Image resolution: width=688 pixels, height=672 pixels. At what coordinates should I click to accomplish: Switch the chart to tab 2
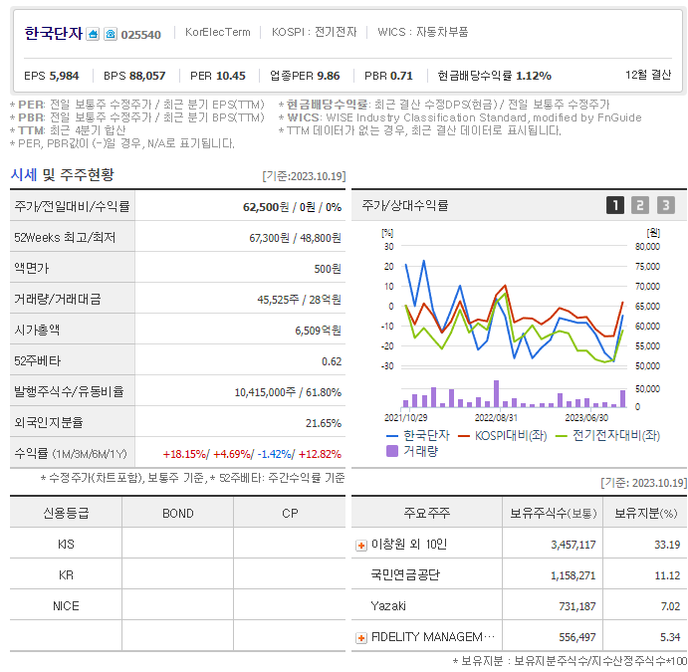coord(640,205)
